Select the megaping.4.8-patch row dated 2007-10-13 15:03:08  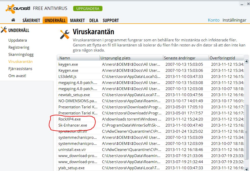click(x=150, y=82)
